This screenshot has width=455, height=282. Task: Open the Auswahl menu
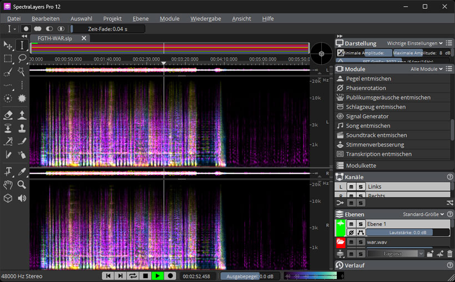(81, 18)
